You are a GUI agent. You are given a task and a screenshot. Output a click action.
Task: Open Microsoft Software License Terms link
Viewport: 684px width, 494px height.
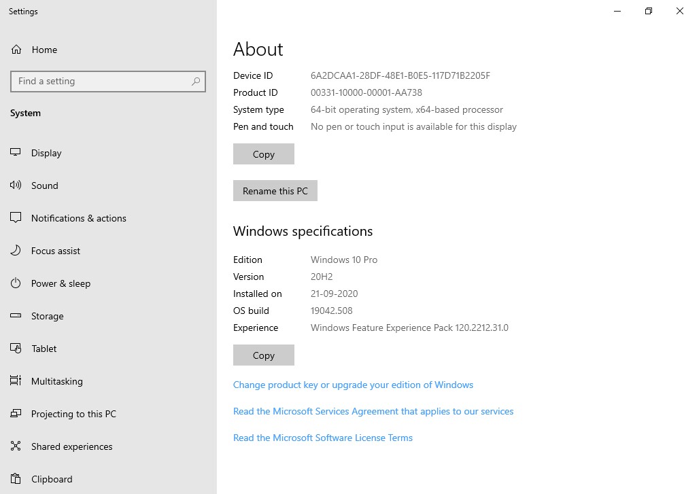coord(323,438)
